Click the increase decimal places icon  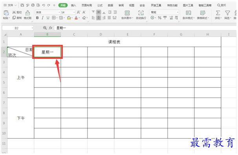(171, 18)
